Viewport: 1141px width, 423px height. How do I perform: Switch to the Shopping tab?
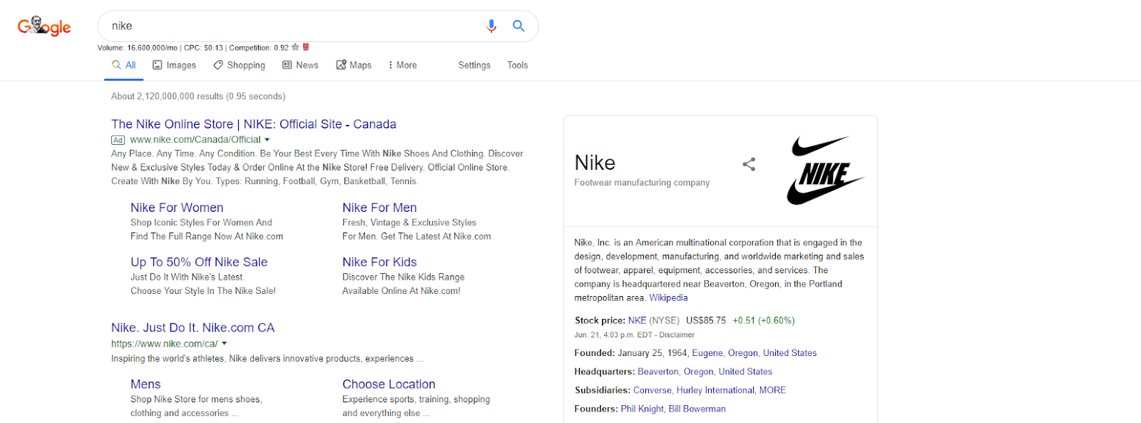point(239,65)
